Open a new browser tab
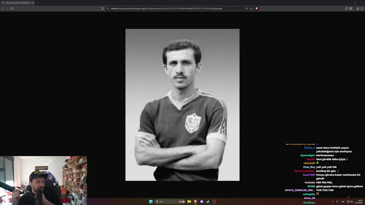This screenshot has height=205, width=365. click(x=38, y=3)
